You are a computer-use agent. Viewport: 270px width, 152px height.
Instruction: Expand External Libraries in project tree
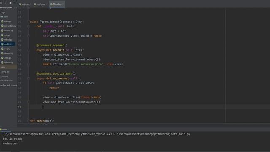(6, 81)
